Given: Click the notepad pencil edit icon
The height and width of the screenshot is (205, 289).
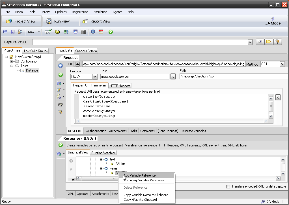Looking at the screenshot, I should 59,90.
